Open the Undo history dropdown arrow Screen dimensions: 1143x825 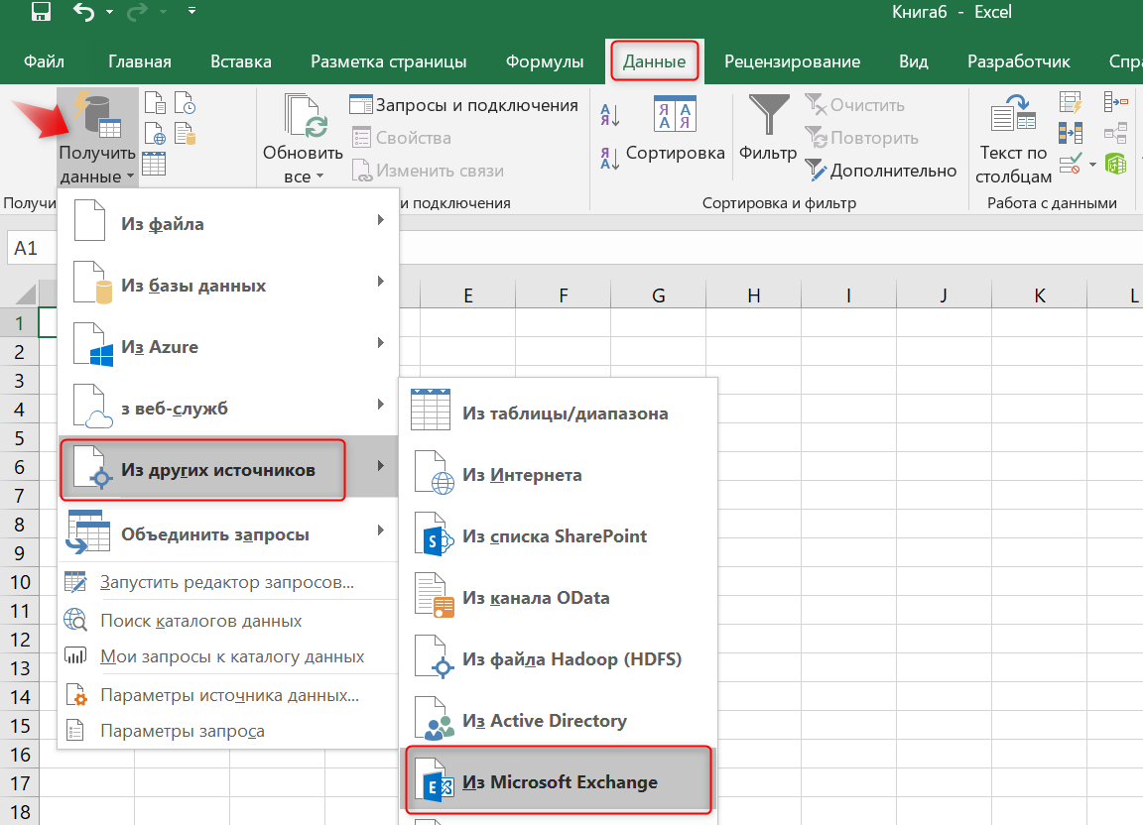tap(109, 12)
